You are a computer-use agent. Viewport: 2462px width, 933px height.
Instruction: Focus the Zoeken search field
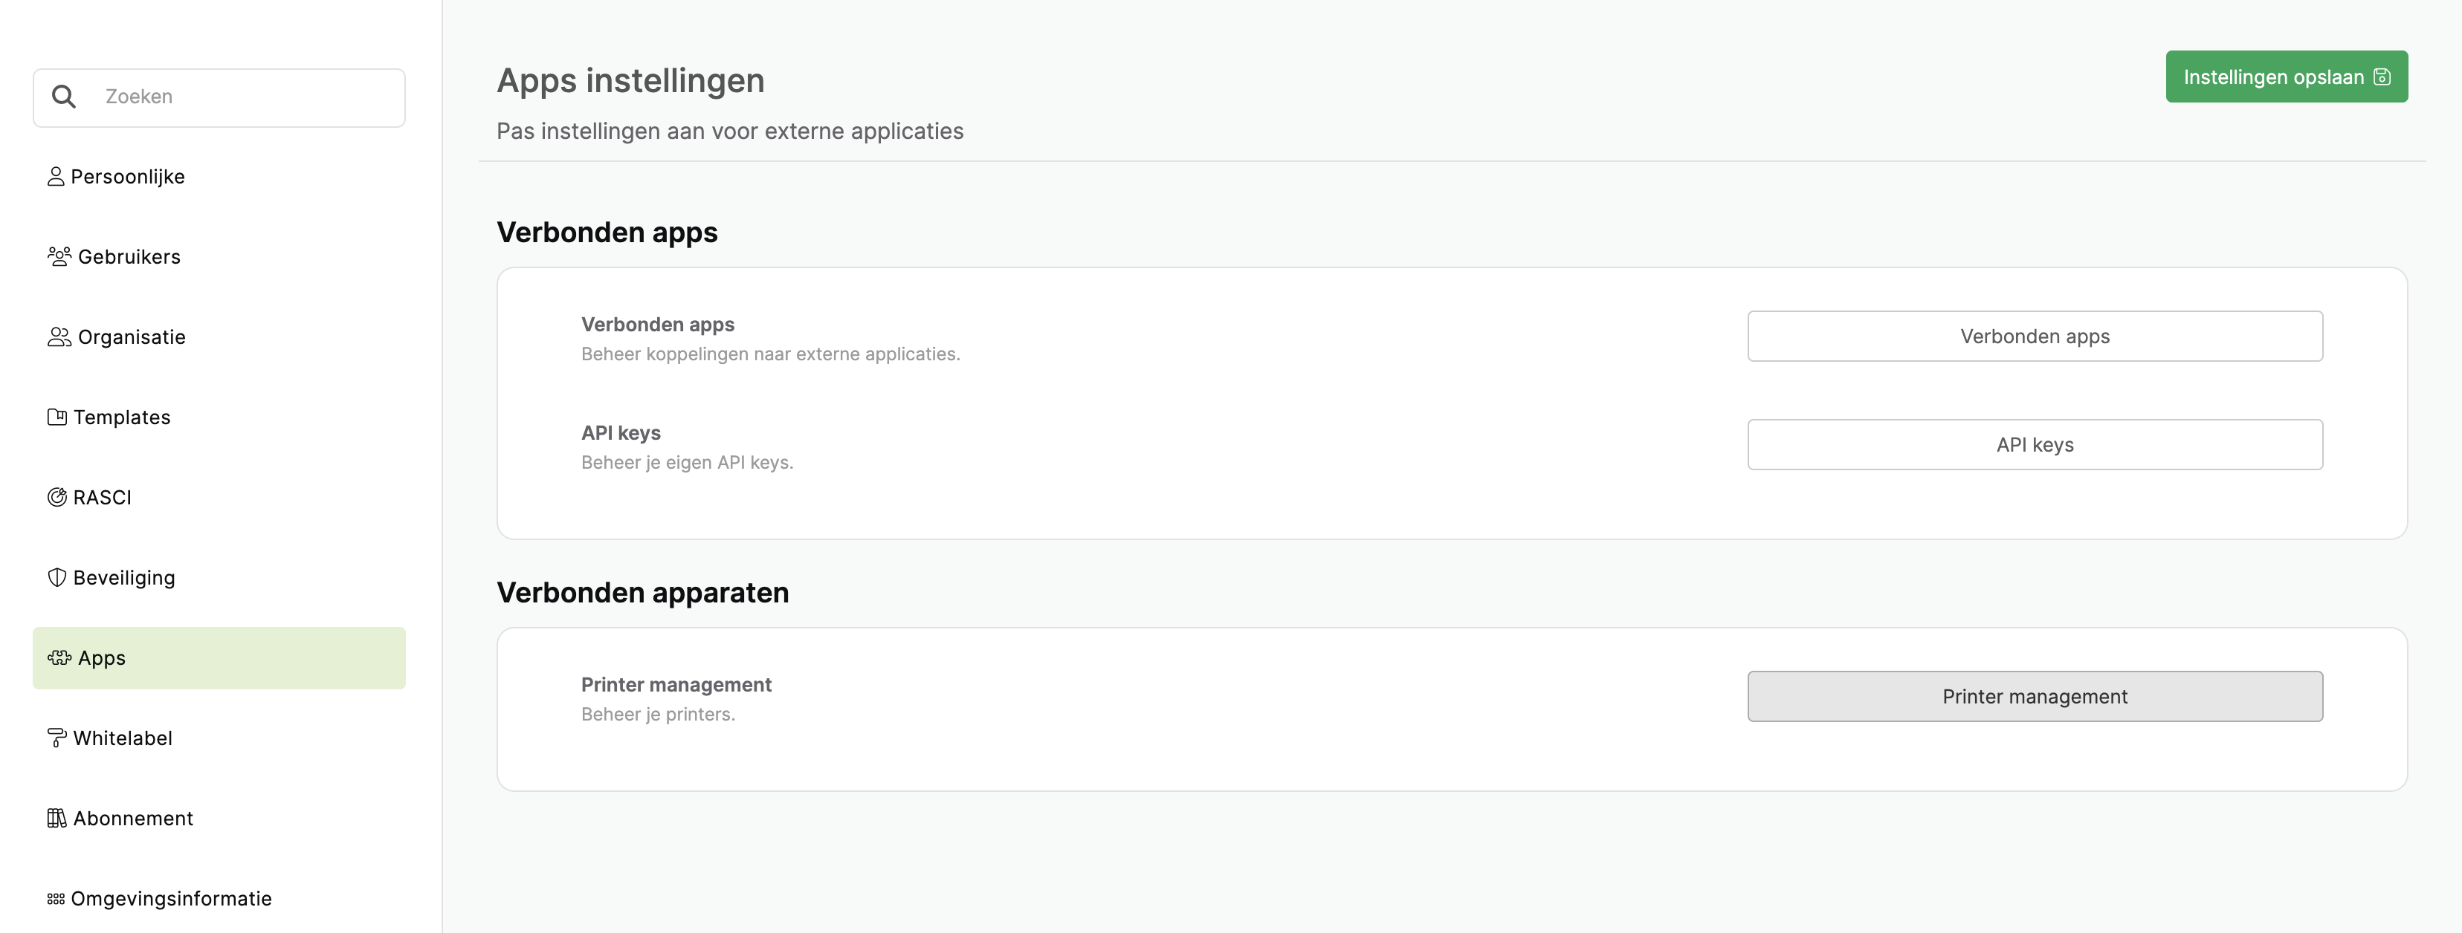point(219,97)
